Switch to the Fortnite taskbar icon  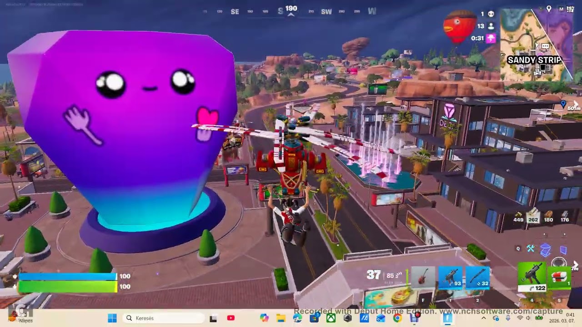447,318
